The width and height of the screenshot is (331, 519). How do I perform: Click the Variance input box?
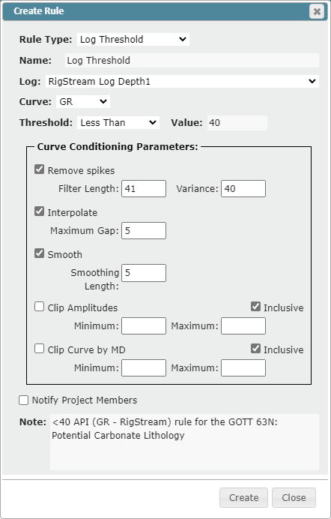[x=243, y=189]
